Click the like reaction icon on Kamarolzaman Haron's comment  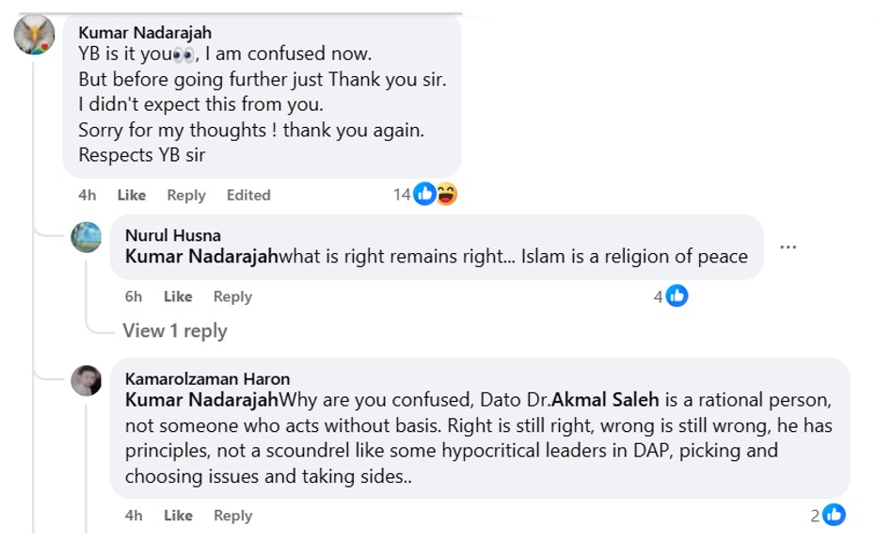834,515
